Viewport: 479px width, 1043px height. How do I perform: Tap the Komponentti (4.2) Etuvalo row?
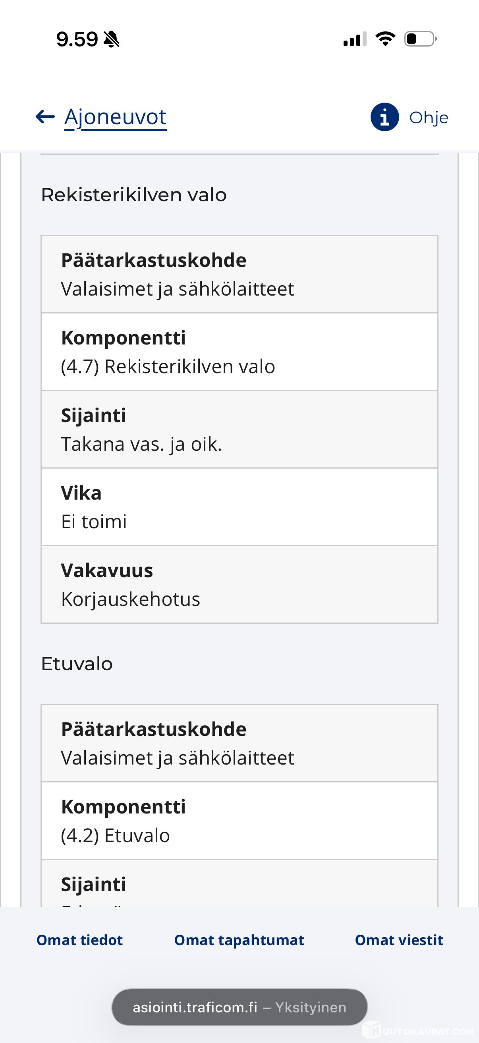tap(239, 820)
